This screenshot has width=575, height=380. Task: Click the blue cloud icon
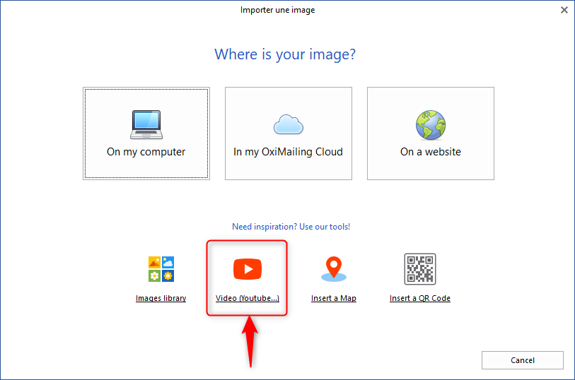pos(289,124)
